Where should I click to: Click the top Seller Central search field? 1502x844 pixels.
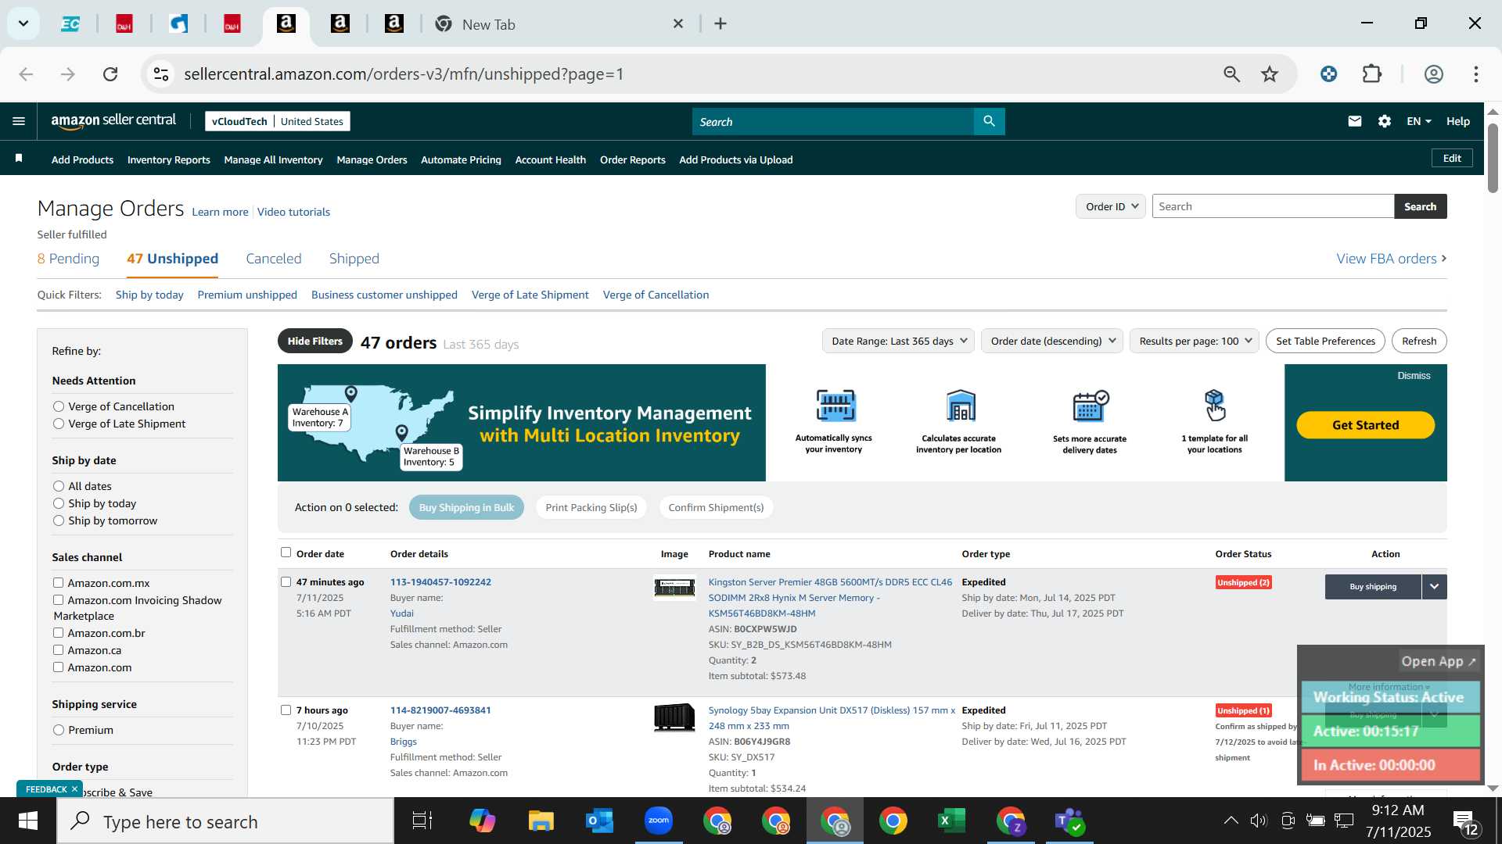pos(833,121)
